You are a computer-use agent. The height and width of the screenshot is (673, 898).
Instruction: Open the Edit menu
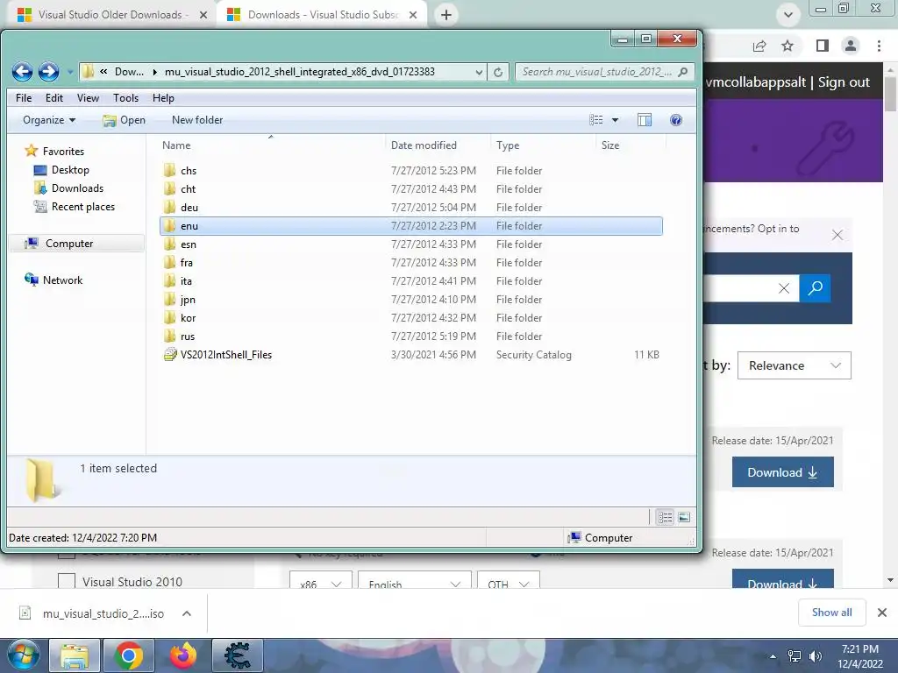point(54,98)
